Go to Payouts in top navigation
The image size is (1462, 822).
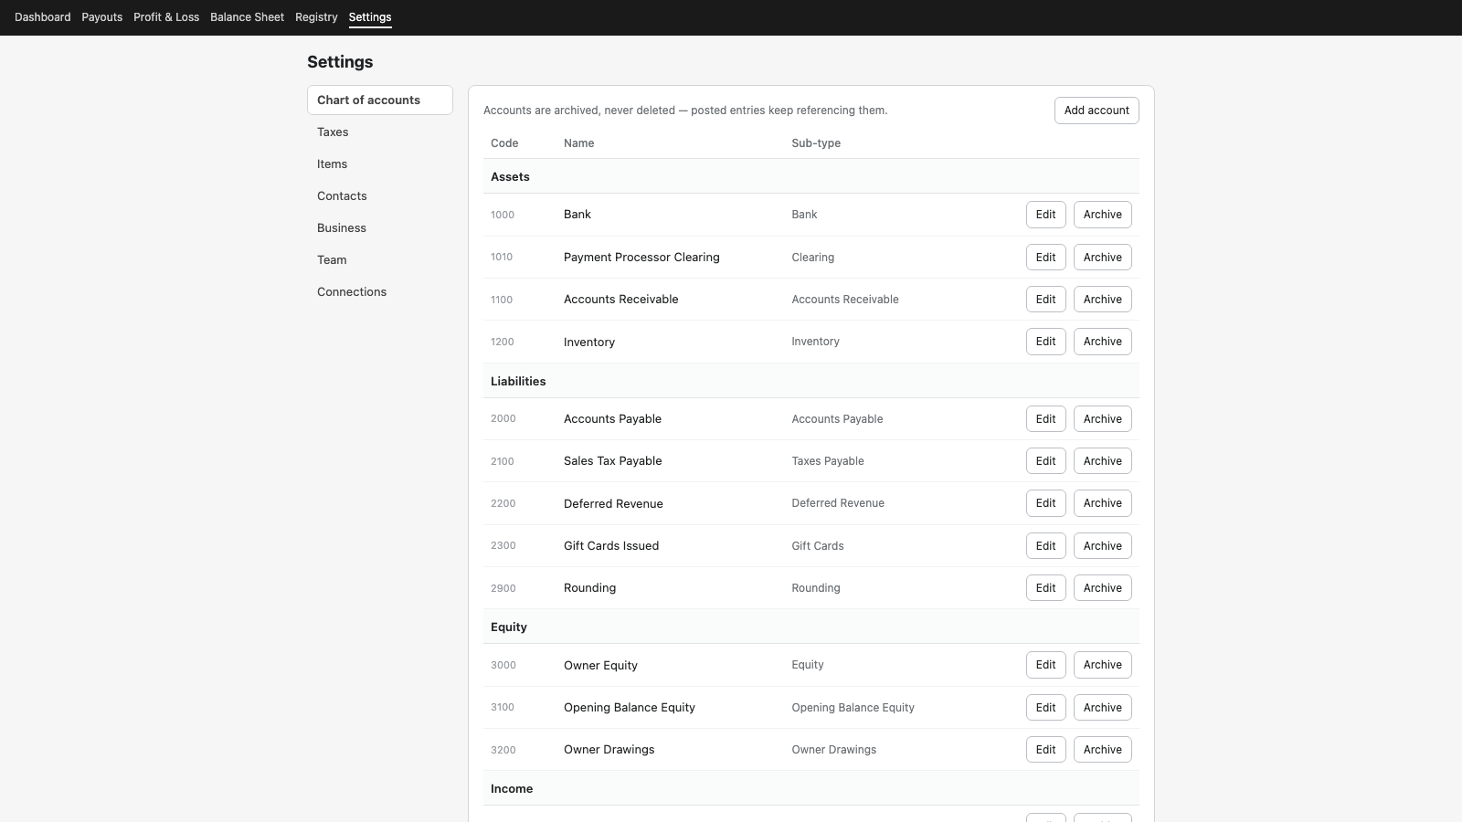click(x=101, y=17)
